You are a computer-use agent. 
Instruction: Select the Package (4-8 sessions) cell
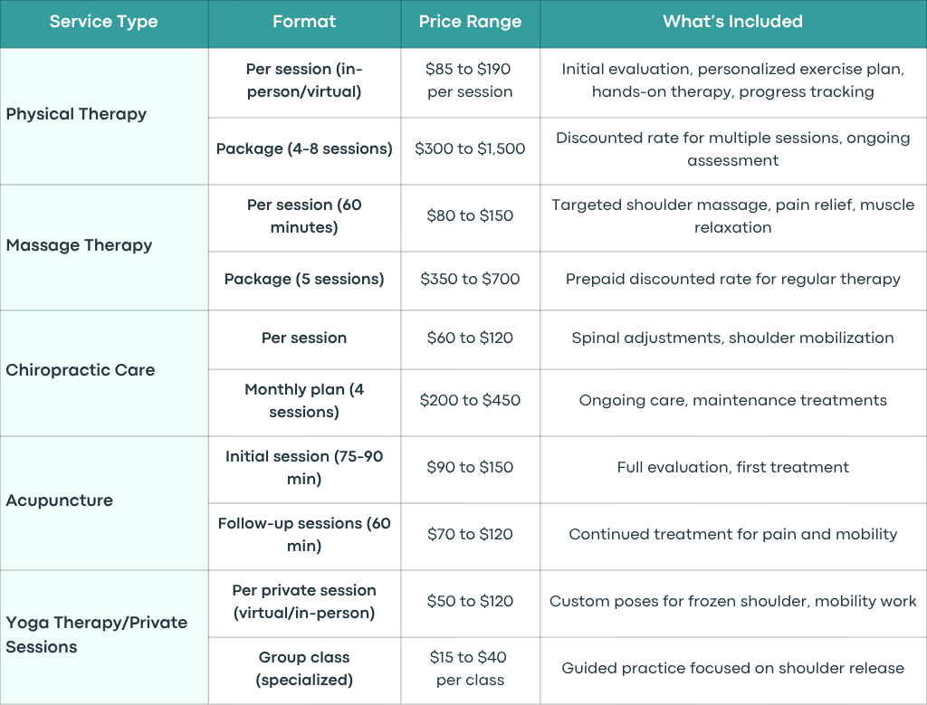[x=304, y=151]
